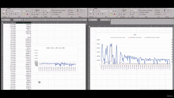Open Cell Styles menu in right window
174x98 pixels.
[x=143, y=14]
